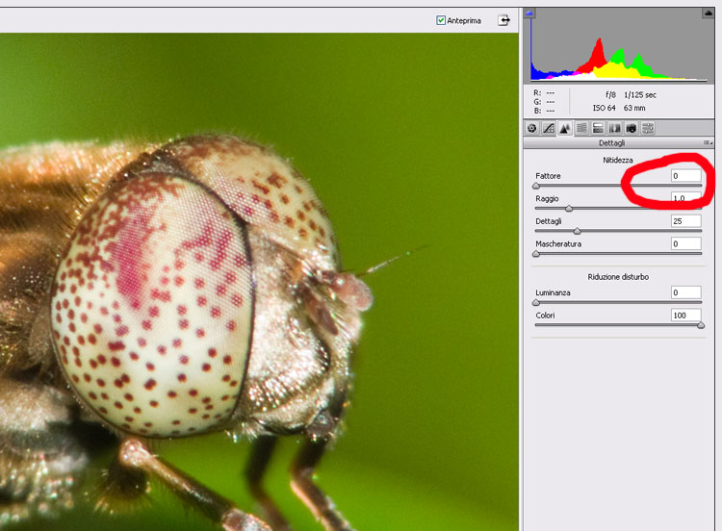The width and height of the screenshot is (722, 531).
Task: Click the Dettagli slider handle
Action: point(578,231)
